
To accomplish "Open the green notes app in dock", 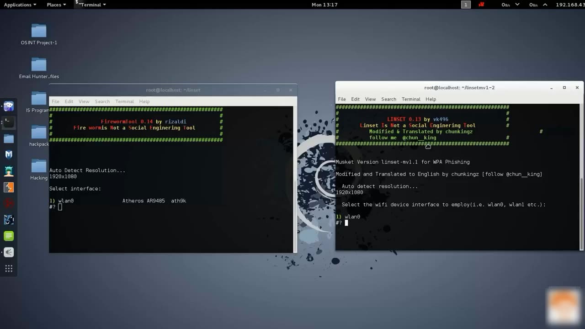I will 9,236.
